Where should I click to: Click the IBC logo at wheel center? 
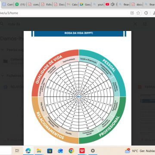[x=79, y=96]
